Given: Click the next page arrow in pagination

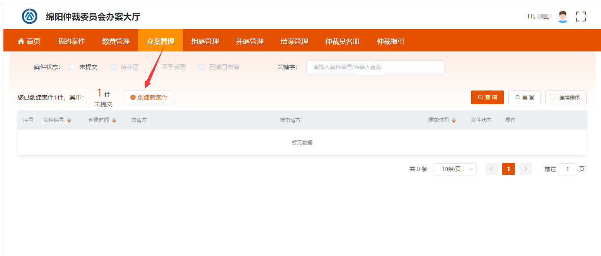Looking at the screenshot, I should [525, 169].
